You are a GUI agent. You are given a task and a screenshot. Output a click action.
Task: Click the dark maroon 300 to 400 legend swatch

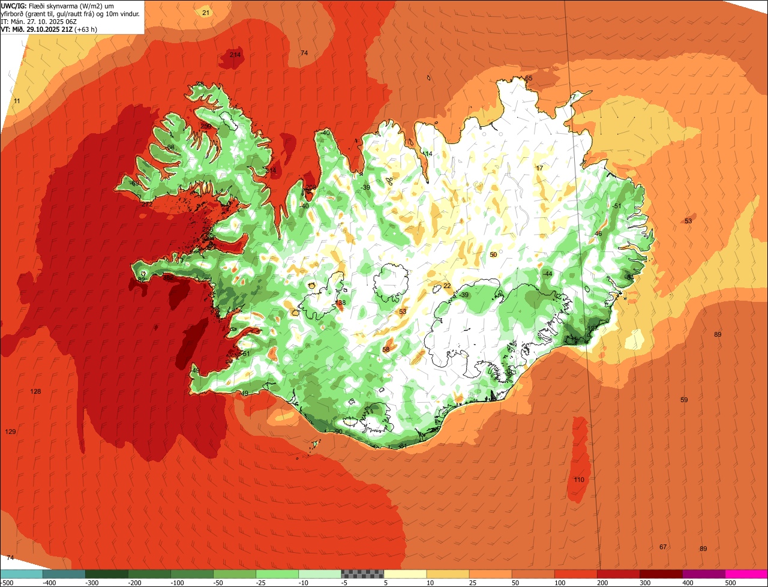661,574
